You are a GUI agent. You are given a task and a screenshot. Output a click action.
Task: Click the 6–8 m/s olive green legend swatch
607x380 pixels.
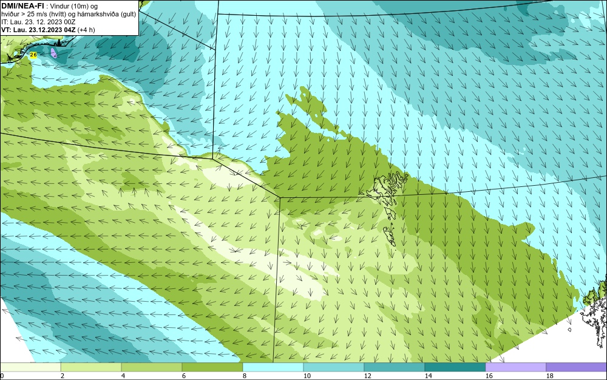212,367
